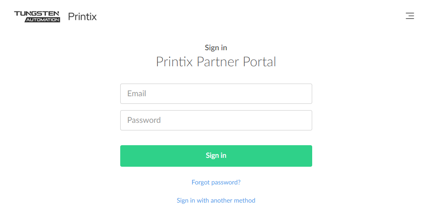Click the Tungsten Automation logo
This screenshot has width=432, height=214.
coord(37,16)
